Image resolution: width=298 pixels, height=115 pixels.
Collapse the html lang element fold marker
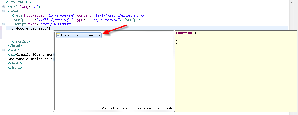coord(3,7)
